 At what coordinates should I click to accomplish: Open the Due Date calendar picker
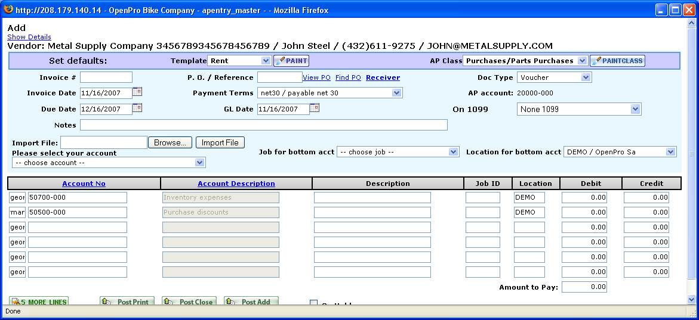137,108
